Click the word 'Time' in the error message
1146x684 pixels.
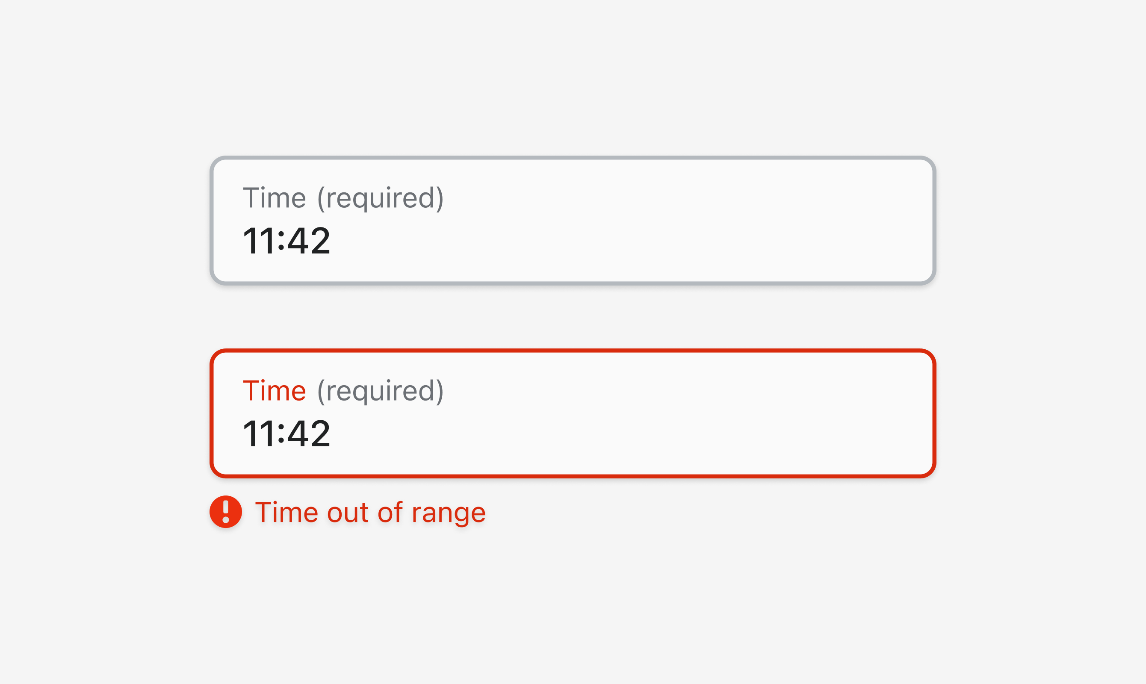point(286,512)
